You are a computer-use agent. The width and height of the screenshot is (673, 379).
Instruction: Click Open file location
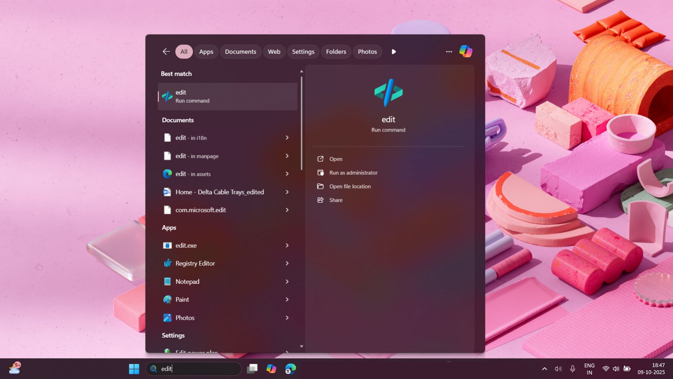(349, 186)
